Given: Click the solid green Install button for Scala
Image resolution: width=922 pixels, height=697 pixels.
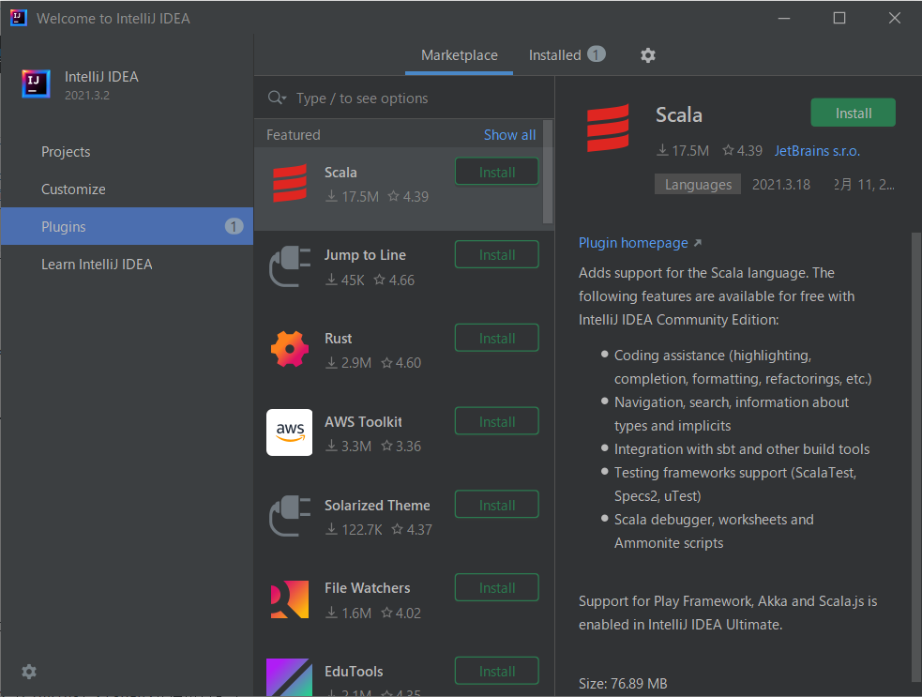Looking at the screenshot, I should (x=854, y=113).
